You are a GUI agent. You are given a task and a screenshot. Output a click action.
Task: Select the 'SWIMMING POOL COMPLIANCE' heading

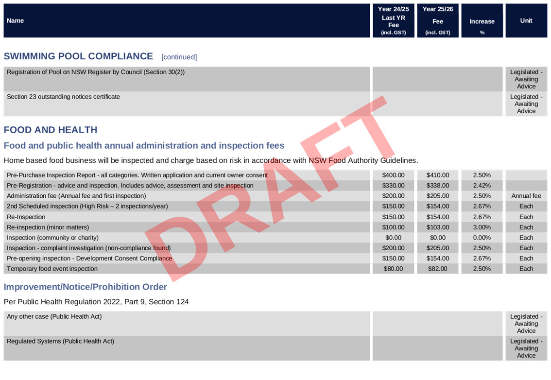click(x=78, y=56)
